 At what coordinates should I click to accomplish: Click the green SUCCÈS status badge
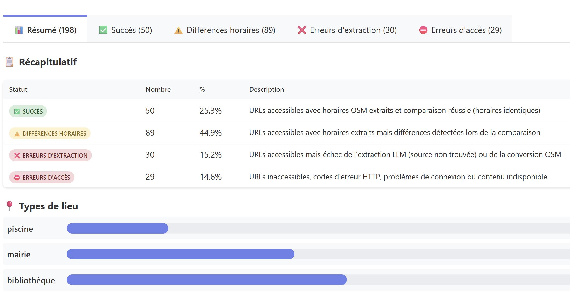coord(28,111)
